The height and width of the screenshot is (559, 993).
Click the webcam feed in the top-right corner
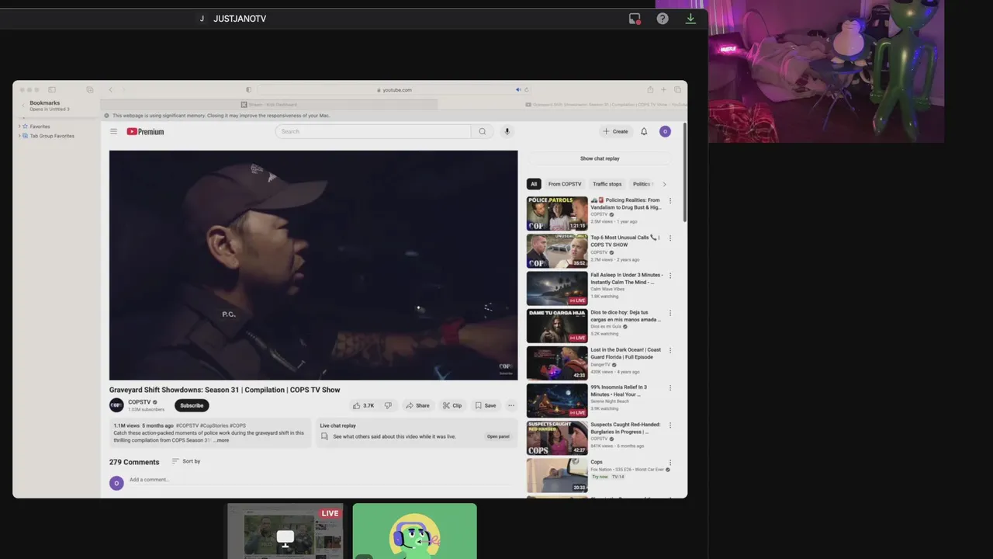(x=826, y=71)
